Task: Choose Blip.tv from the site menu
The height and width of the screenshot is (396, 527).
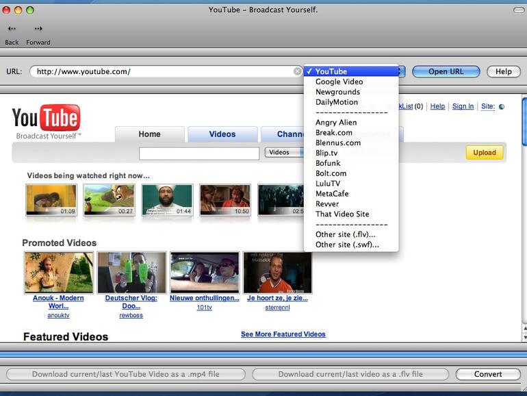Action: [x=326, y=153]
